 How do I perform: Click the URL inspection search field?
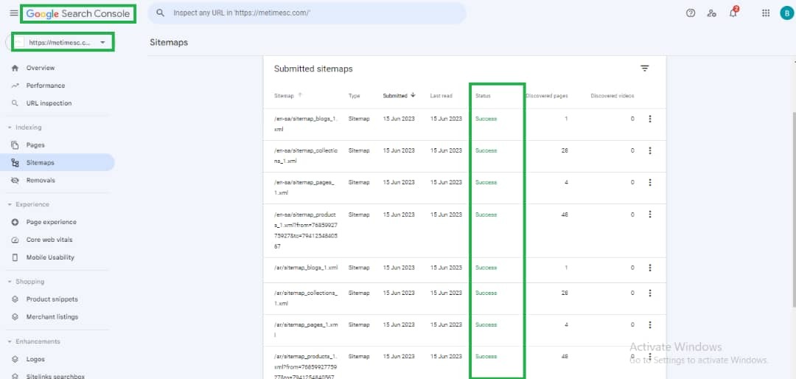pyautogui.click(x=310, y=13)
